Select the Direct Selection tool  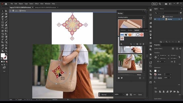tap(6, 11)
